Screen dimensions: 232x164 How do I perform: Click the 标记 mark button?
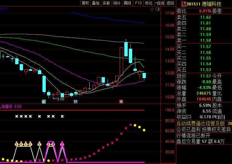(x=149, y=3)
